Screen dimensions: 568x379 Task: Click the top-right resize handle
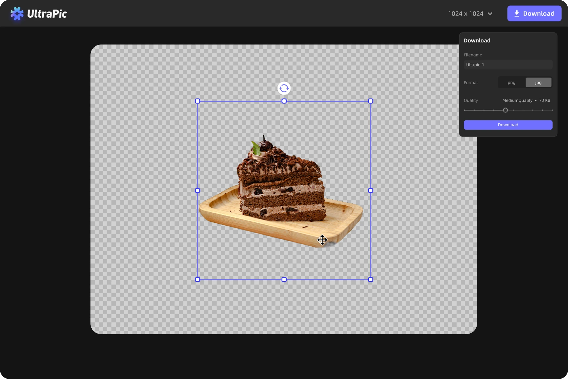coord(370,101)
